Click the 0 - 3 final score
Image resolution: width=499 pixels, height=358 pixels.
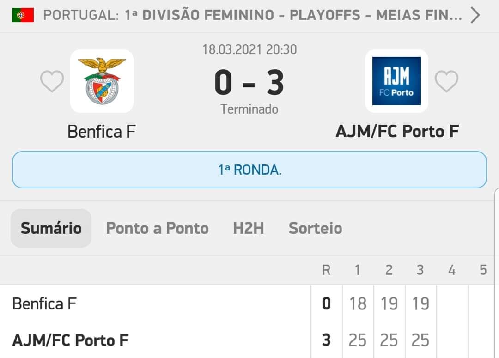249,83
